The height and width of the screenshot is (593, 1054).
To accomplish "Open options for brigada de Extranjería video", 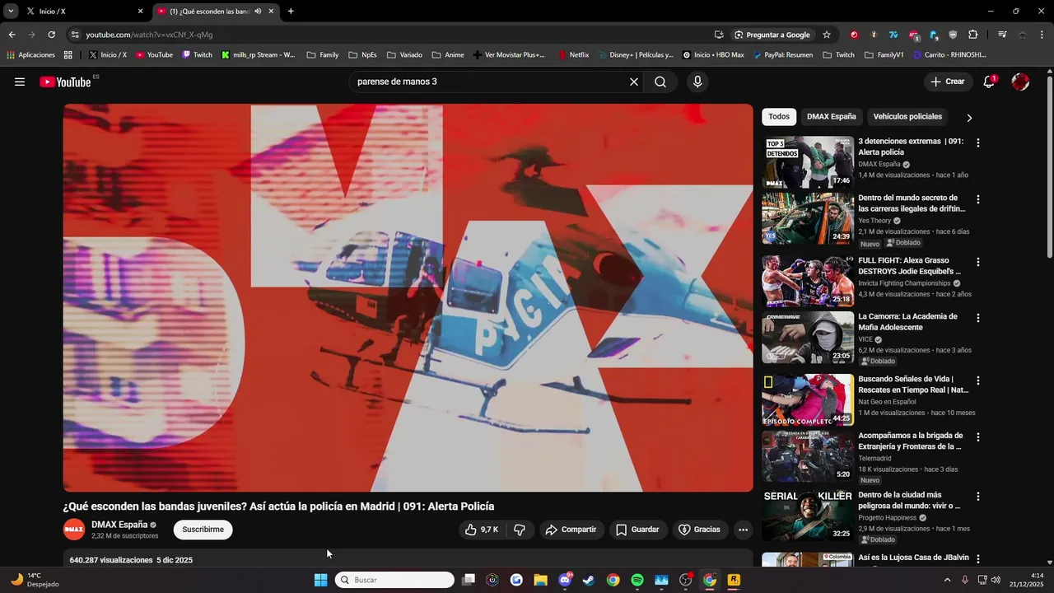I will tap(978, 437).
